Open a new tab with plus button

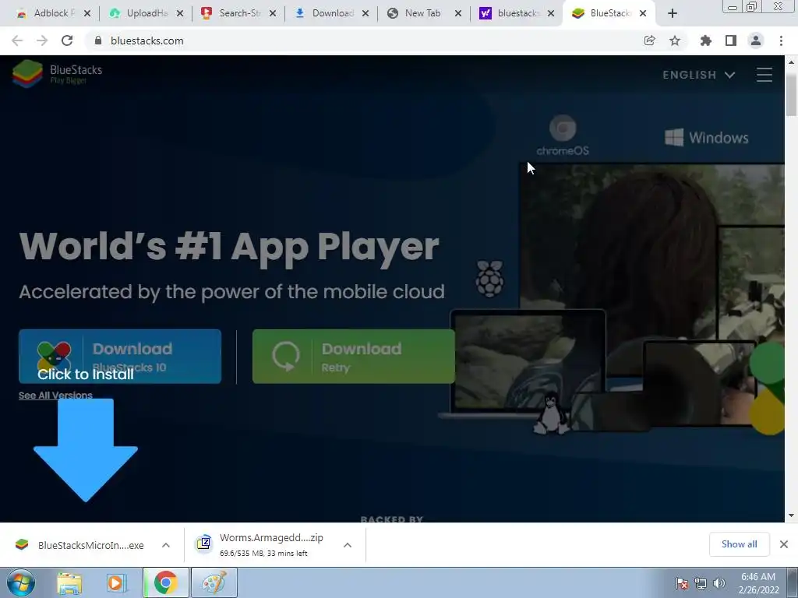[x=673, y=14]
